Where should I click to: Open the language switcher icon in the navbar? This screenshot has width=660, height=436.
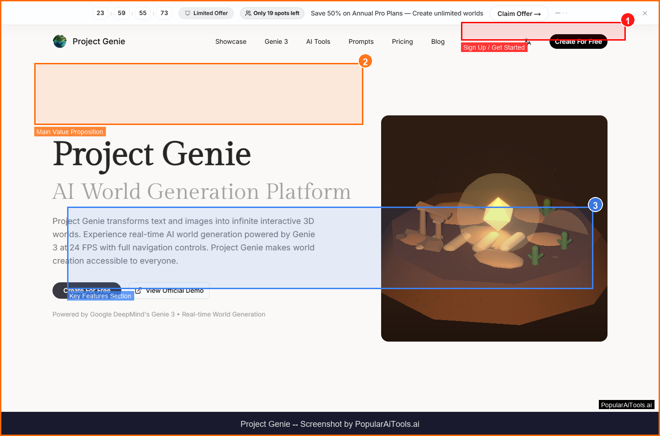click(528, 42)
